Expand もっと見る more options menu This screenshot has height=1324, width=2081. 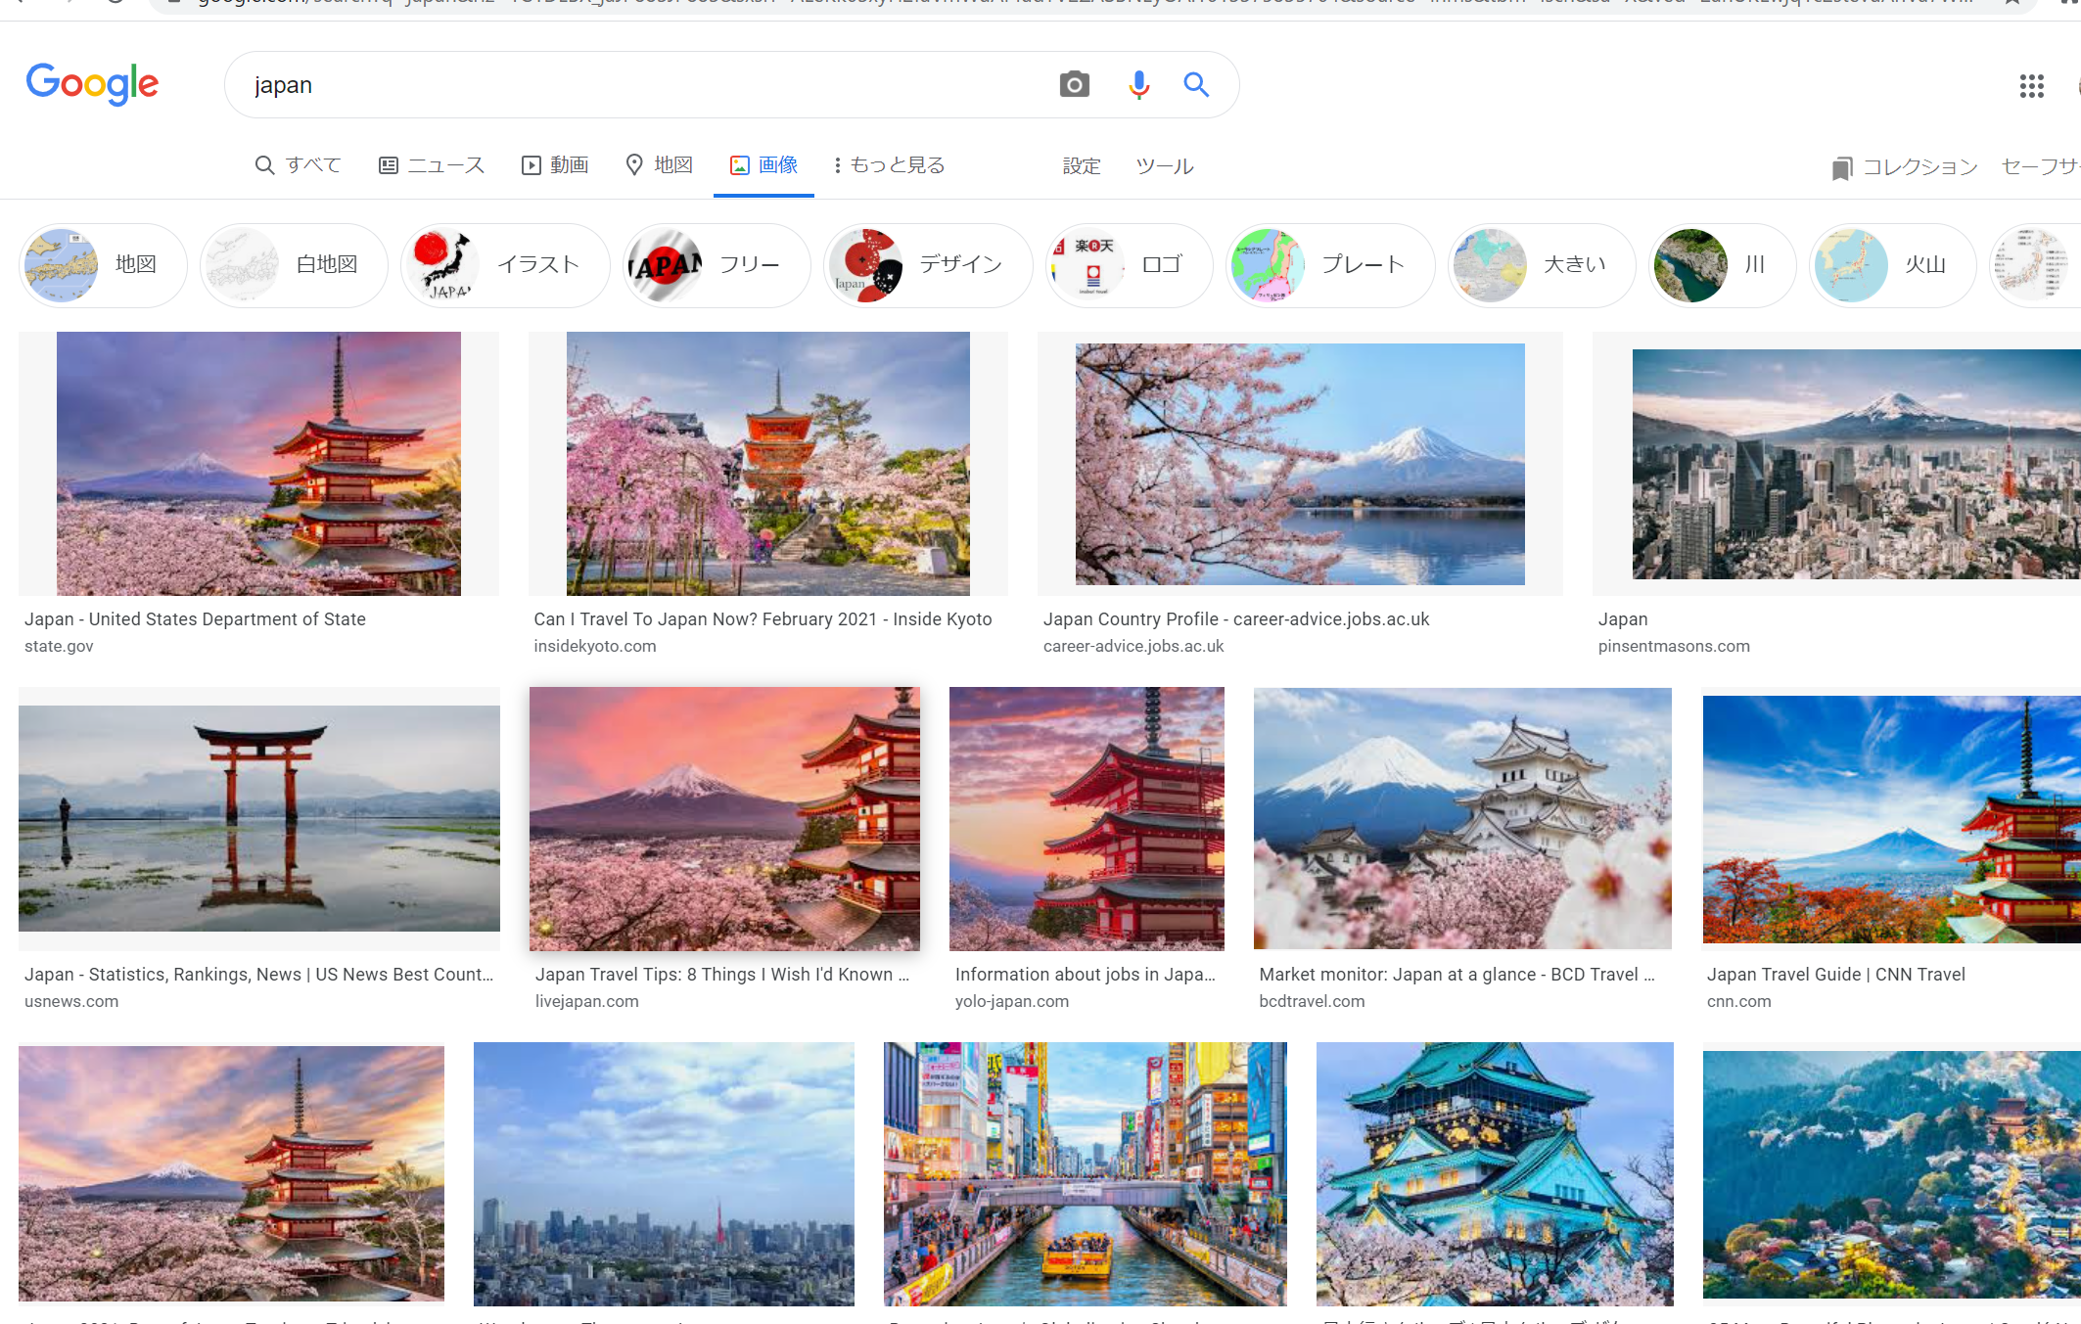(x=889, y=165)
